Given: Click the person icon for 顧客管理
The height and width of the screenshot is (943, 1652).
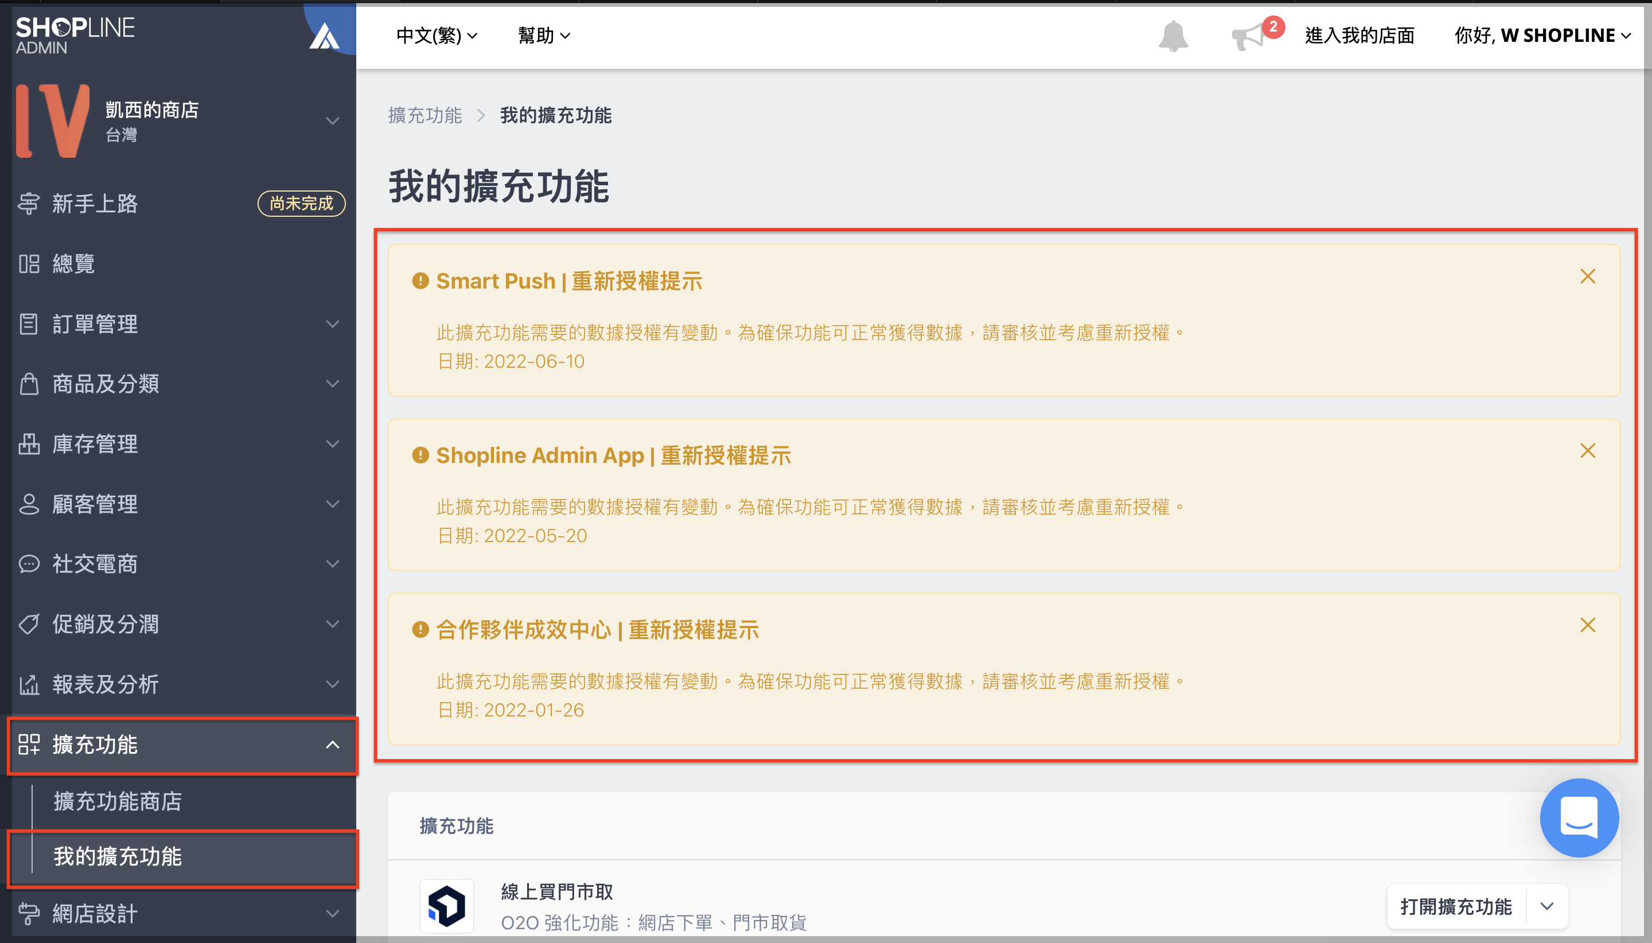Looking at the screenshot, I should [x=29, y=504].
